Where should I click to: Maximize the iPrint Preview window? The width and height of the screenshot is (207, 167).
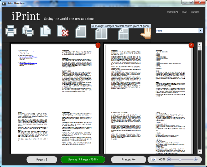pos(191,2)
